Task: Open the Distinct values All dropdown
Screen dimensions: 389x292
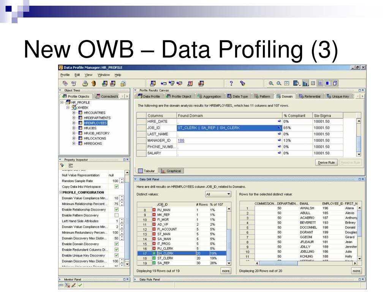Action: [218, 194]
